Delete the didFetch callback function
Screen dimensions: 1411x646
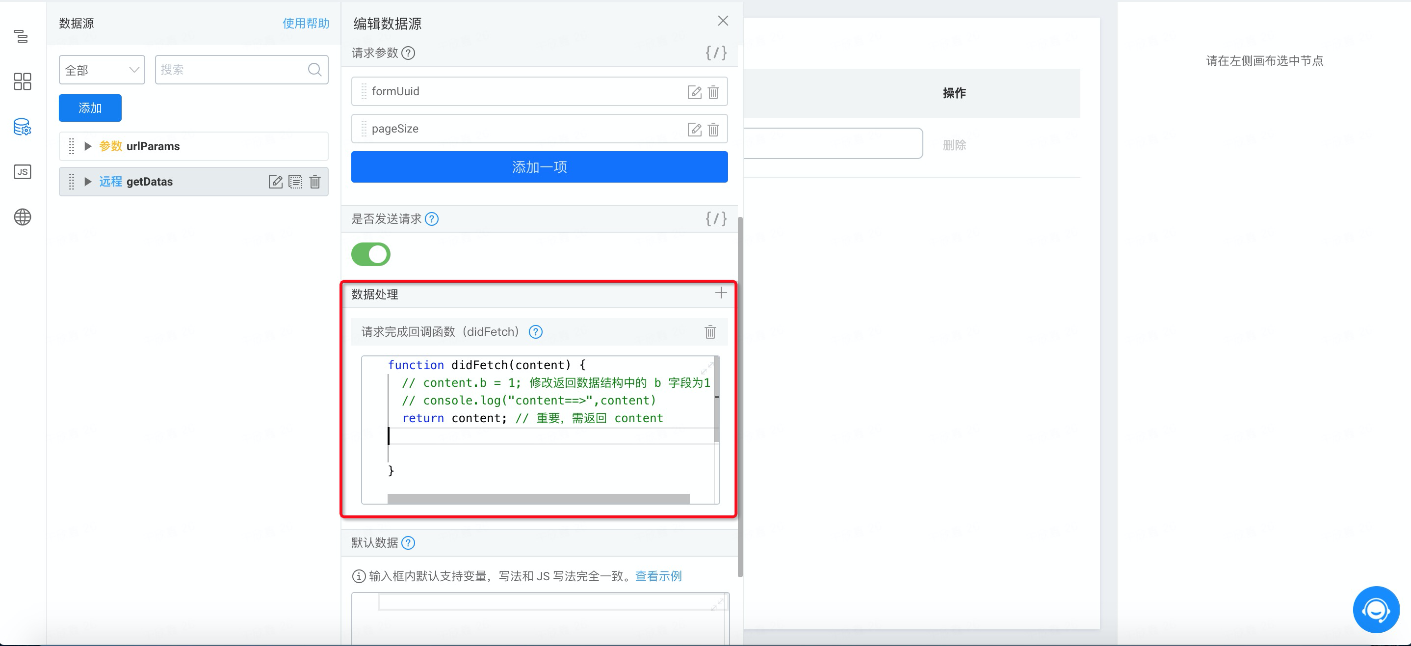click(x=710, y=331)
